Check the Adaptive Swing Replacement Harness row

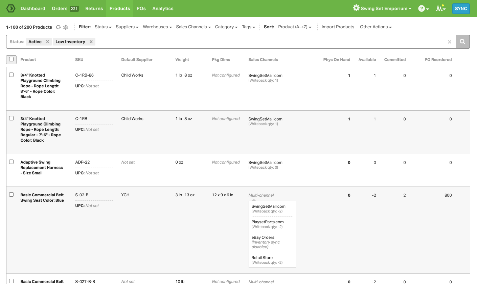tap(11, 162)
